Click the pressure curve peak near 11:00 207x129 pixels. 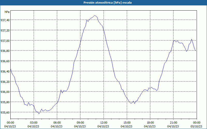point(95,15)
